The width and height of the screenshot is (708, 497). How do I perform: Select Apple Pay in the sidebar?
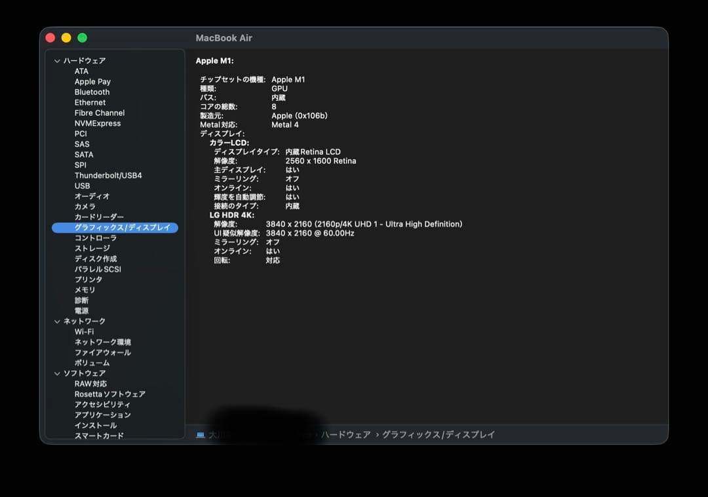[92, 82]
